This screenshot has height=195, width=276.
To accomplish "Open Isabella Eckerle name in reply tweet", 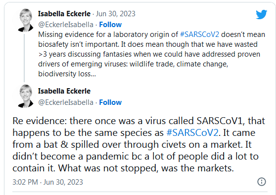I will coord(64,91).
